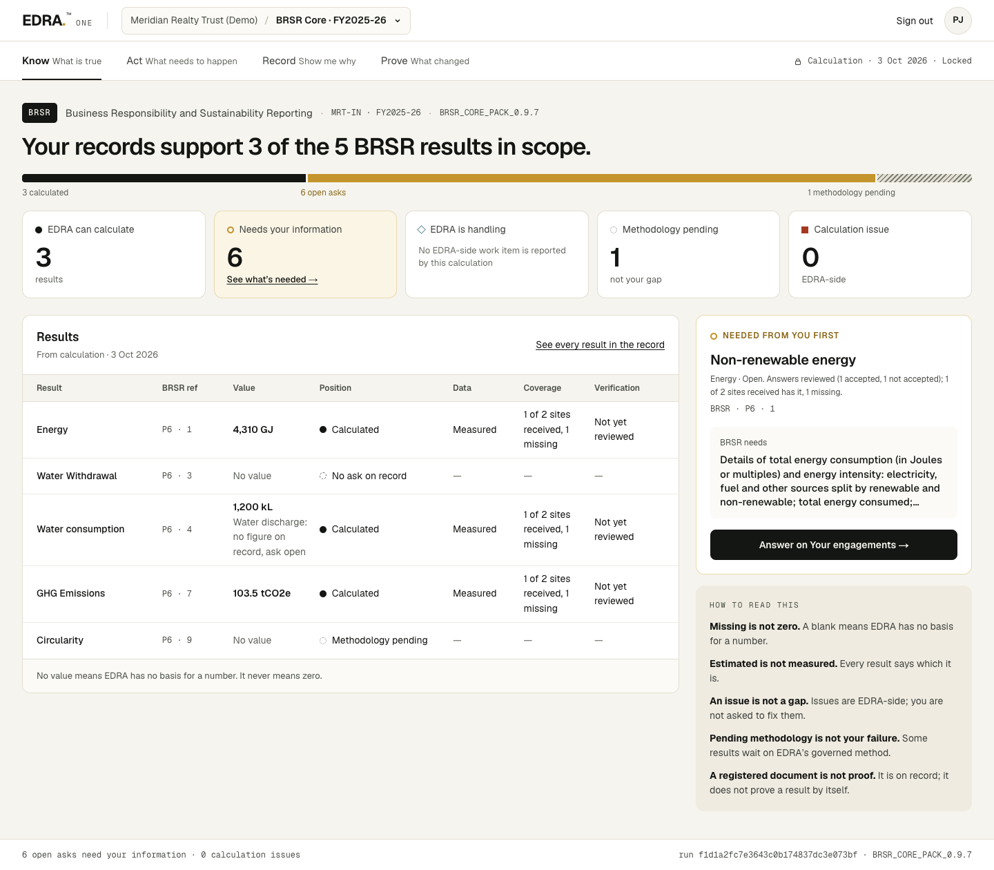The image size is (994, 870).
Task: Click the 4,310 GJ energy value
Action: [x=253, y=429]
